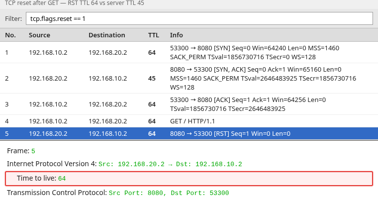Select the GET / HTTP/1.1 packet row

[x=189, y=121]
